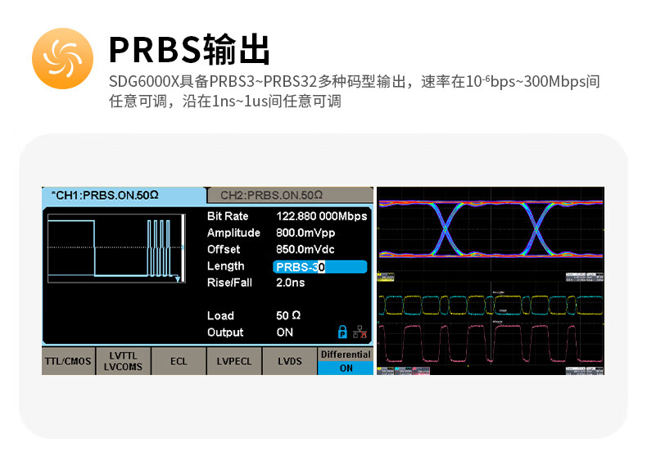Choose the LVDS logic level softkey

(289, 361)
